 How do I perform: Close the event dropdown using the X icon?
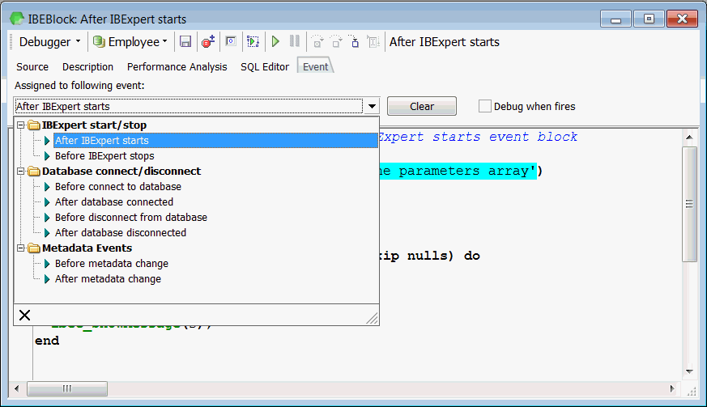pyautogui.click(x=25, y=315)
